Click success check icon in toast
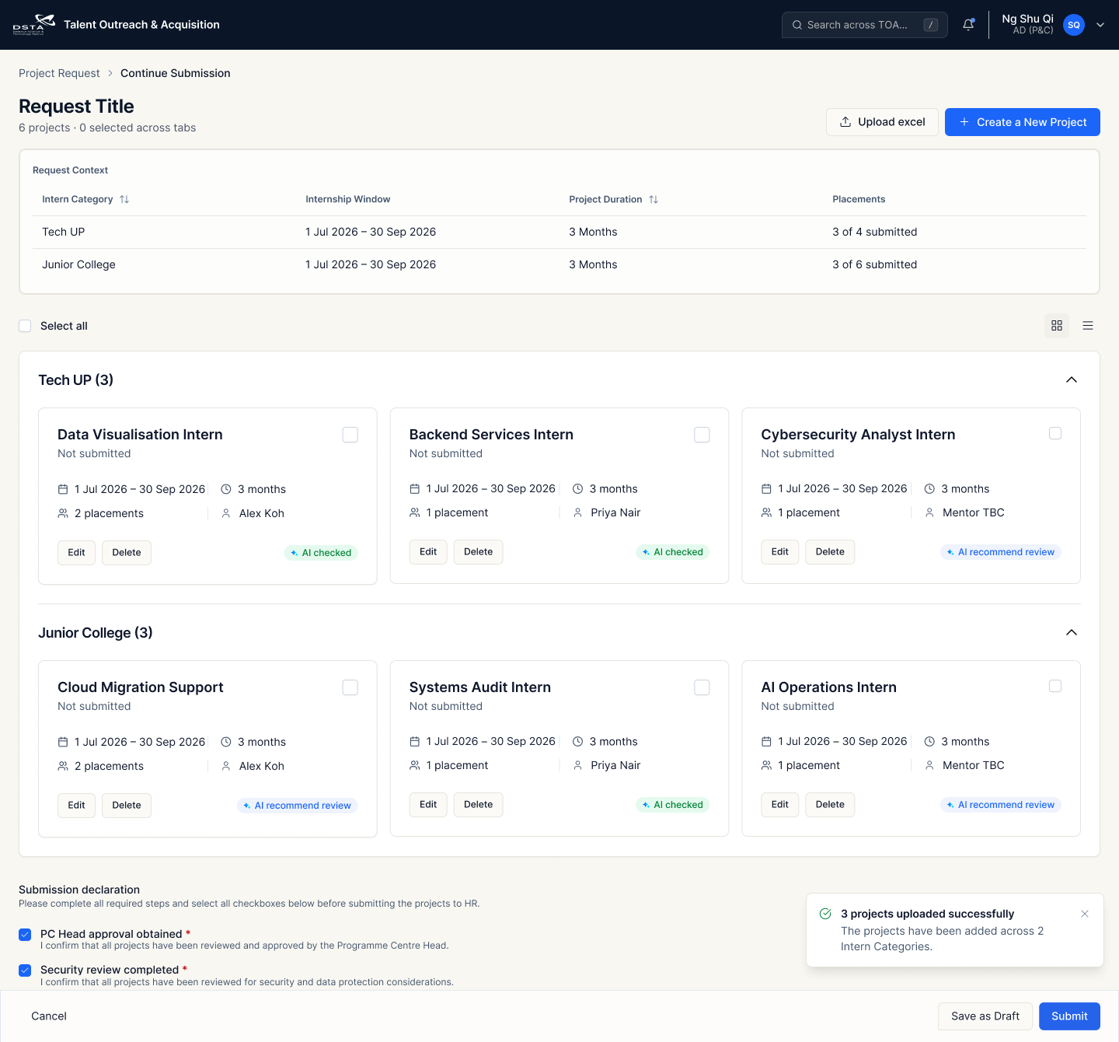The height and width of the screenshot is (1042, 1119). coord(825,914)
